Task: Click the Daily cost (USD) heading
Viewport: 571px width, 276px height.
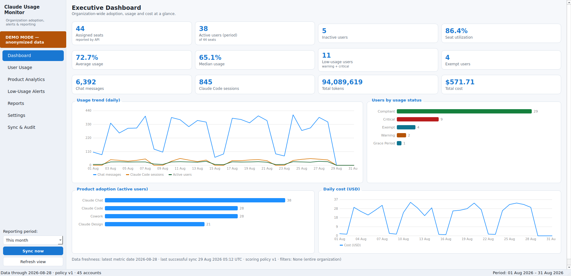Action: point(342,189)
